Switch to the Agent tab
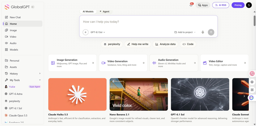256x126 pixels. [104, 11]
